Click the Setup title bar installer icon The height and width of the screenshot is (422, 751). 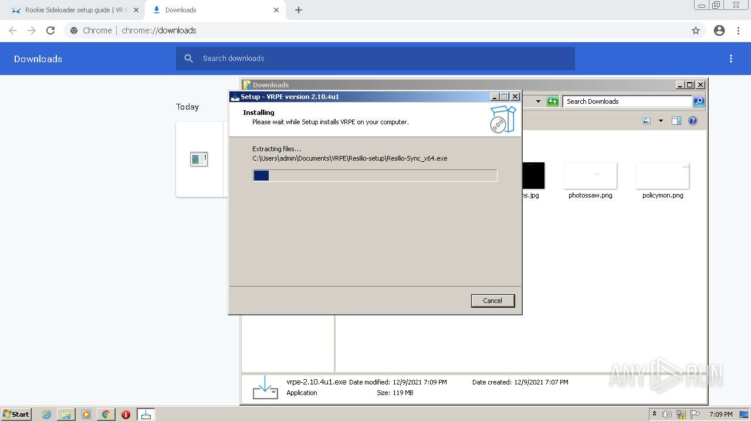235,97
